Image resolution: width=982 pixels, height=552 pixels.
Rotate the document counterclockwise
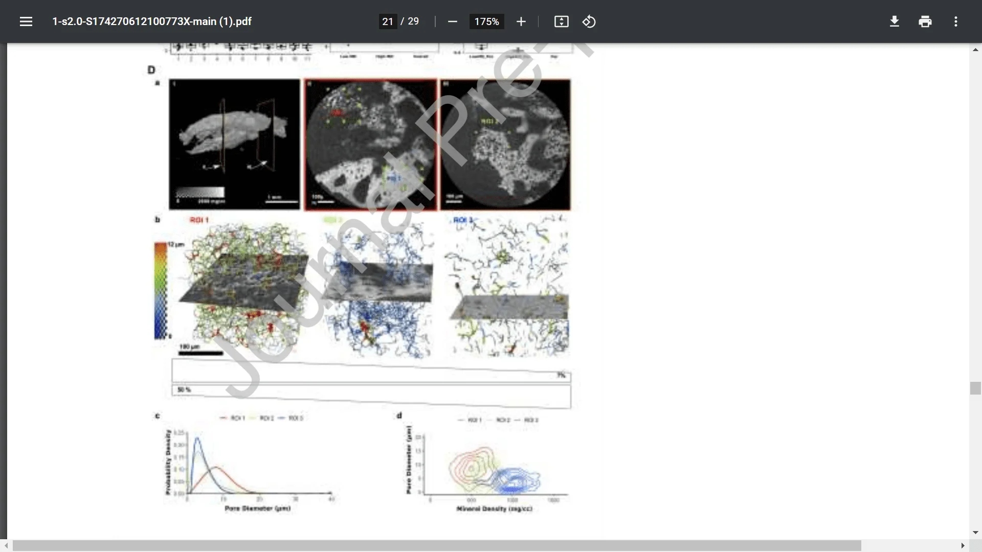click(589, 21)
